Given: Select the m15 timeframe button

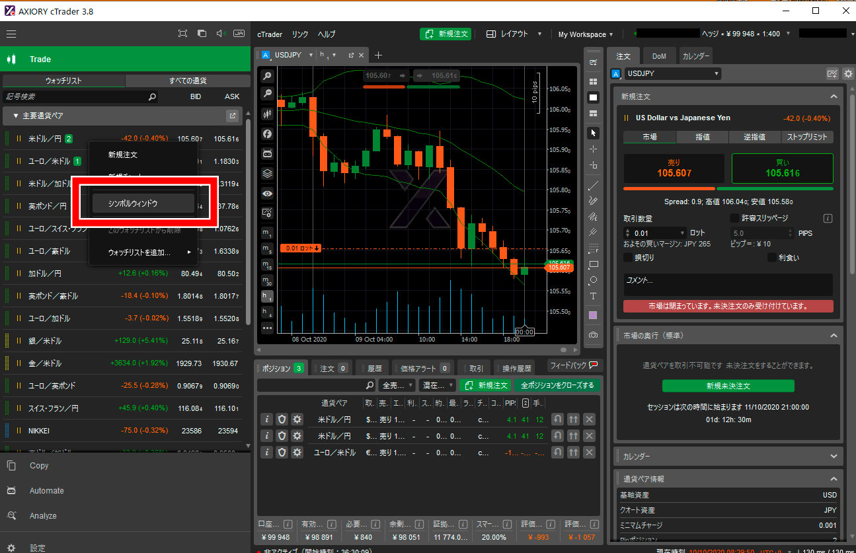Looking at the screenshot, I should tap(267, 265).
